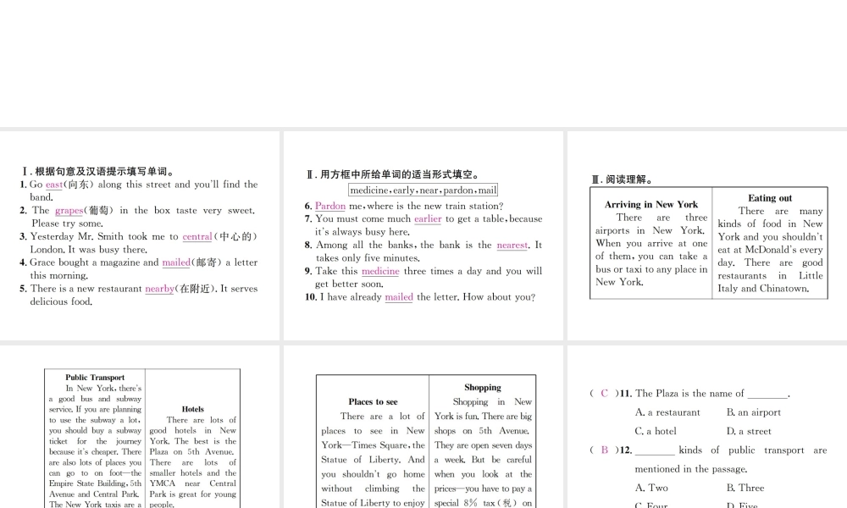This screenshot has width=847, height=508.
Task: Click the 'Hotels' heading
Action: pyautogui.click(x=193, y=409)
